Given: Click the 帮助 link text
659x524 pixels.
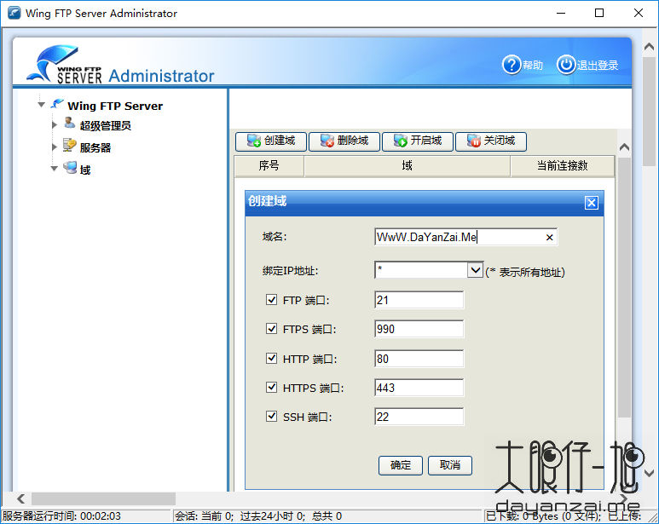Looking at the screenshot, I should [x=533, y=66].
